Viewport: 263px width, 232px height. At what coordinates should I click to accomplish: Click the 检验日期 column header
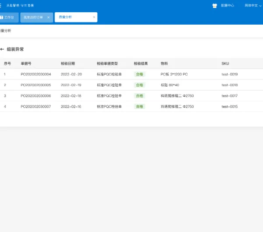click(68, 64)
